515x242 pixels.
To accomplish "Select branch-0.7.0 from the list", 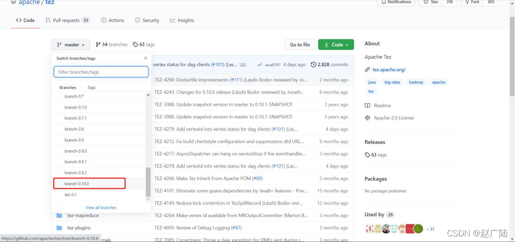I will [x=99, y=107].
